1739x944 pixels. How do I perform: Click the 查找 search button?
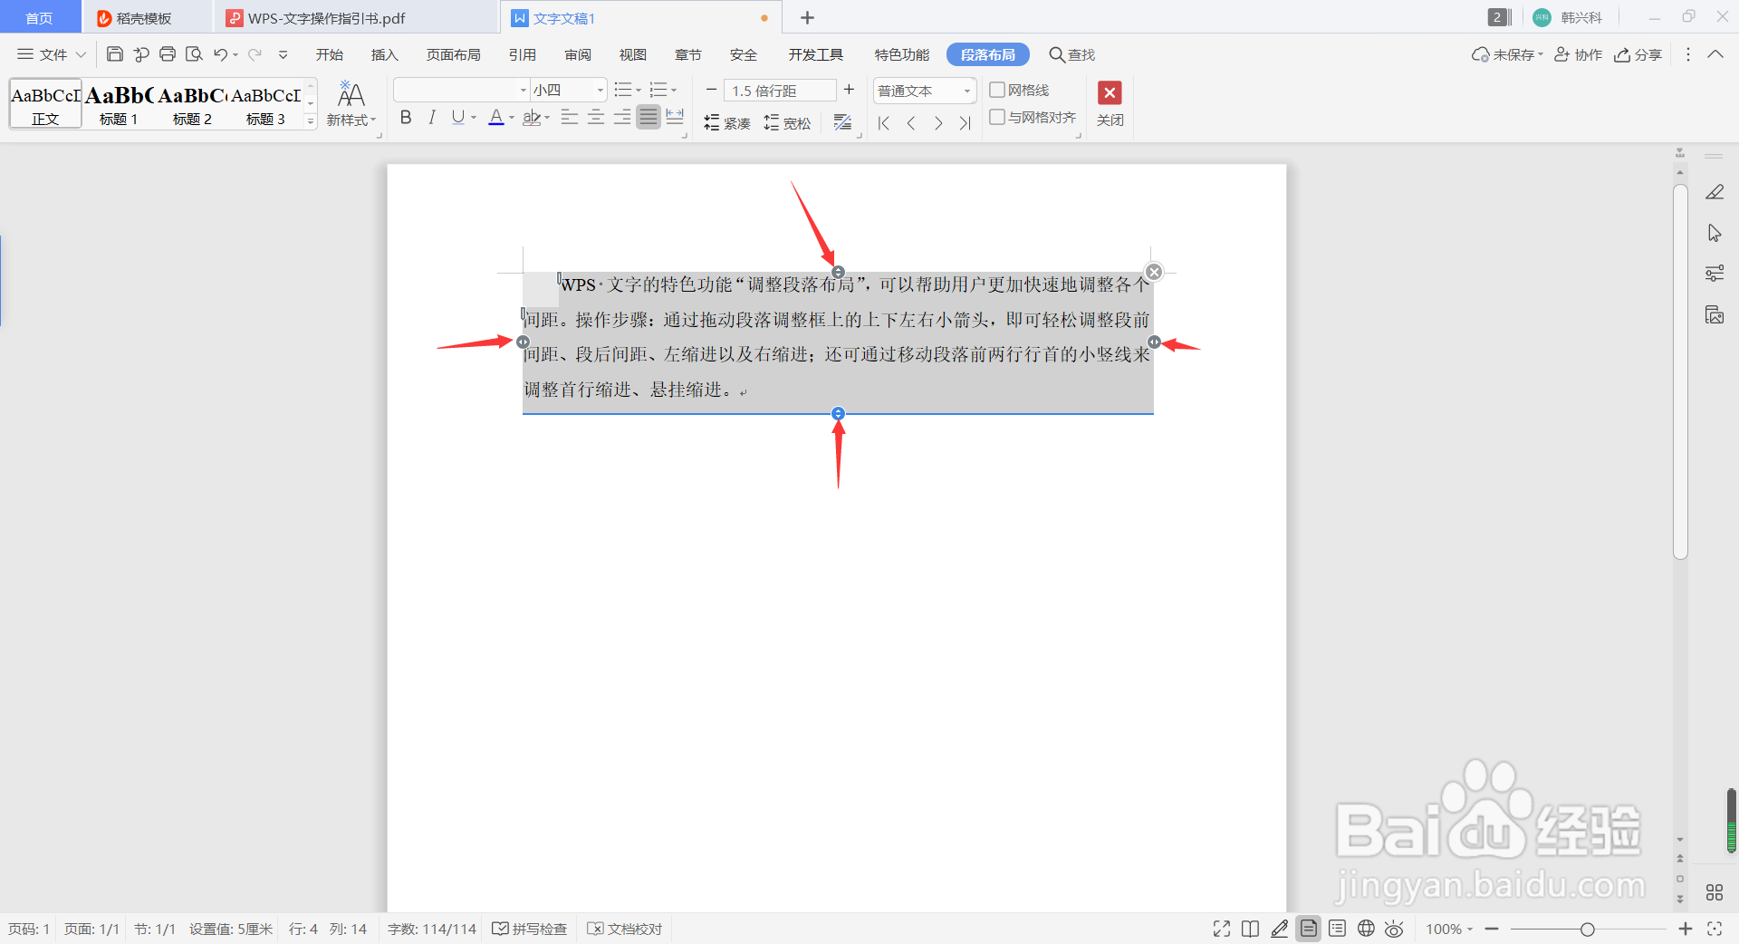(1071, 54)
